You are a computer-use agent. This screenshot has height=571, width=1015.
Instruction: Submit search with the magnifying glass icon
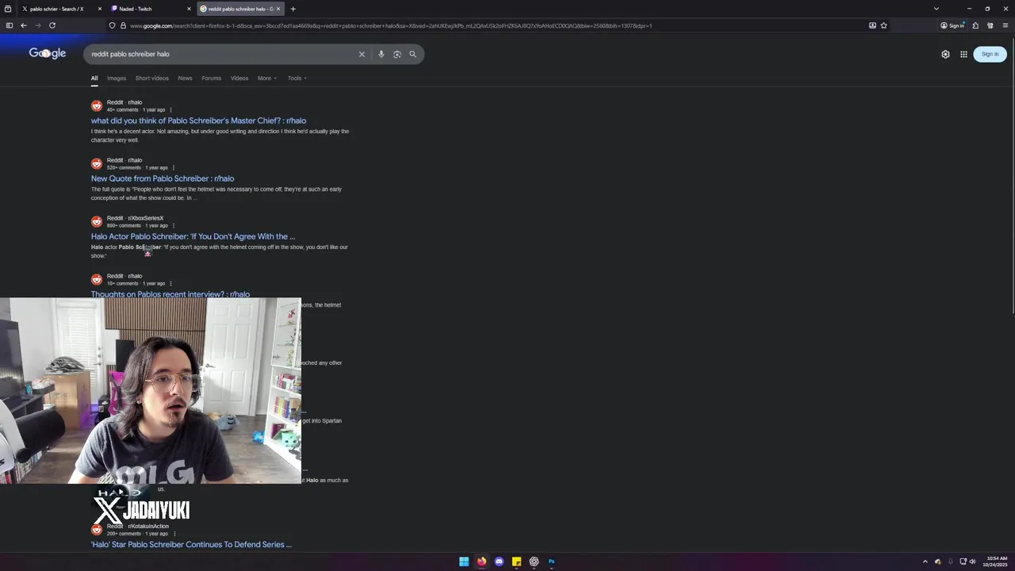412,54
